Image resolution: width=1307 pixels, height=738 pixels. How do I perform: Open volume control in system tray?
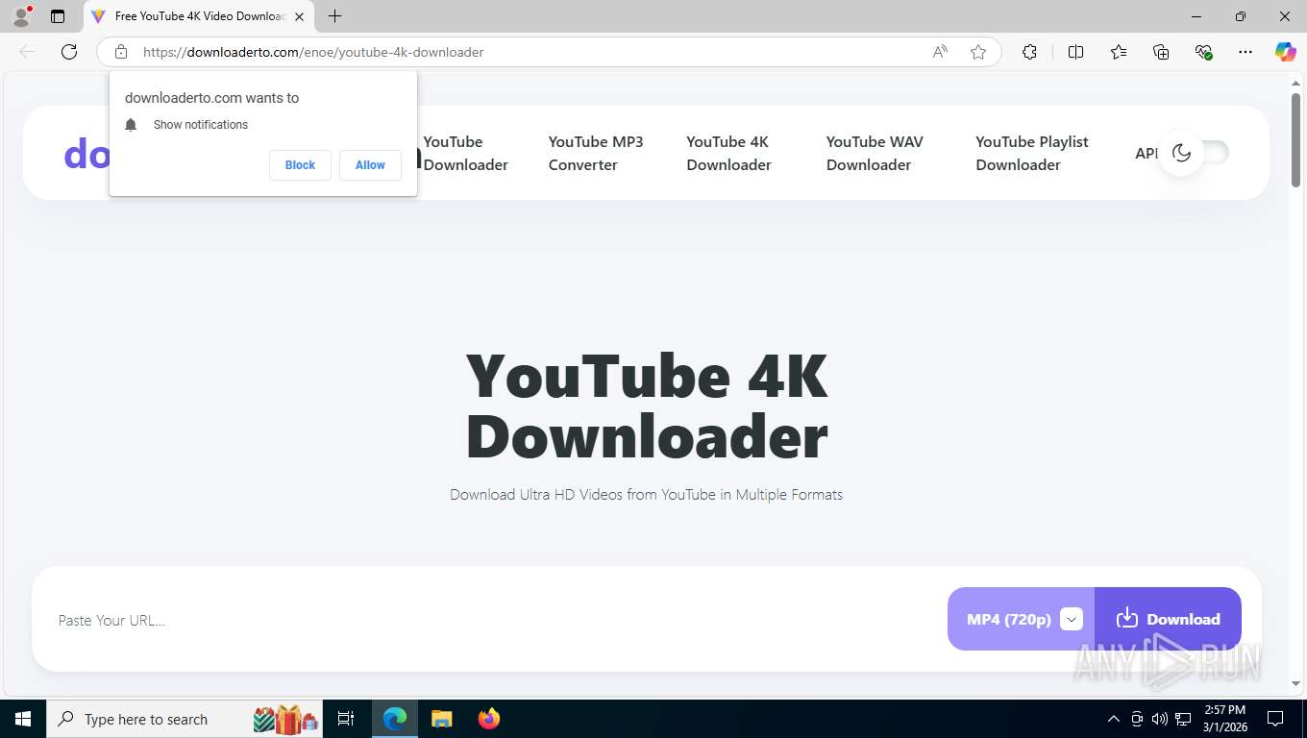click(1159, 719)
